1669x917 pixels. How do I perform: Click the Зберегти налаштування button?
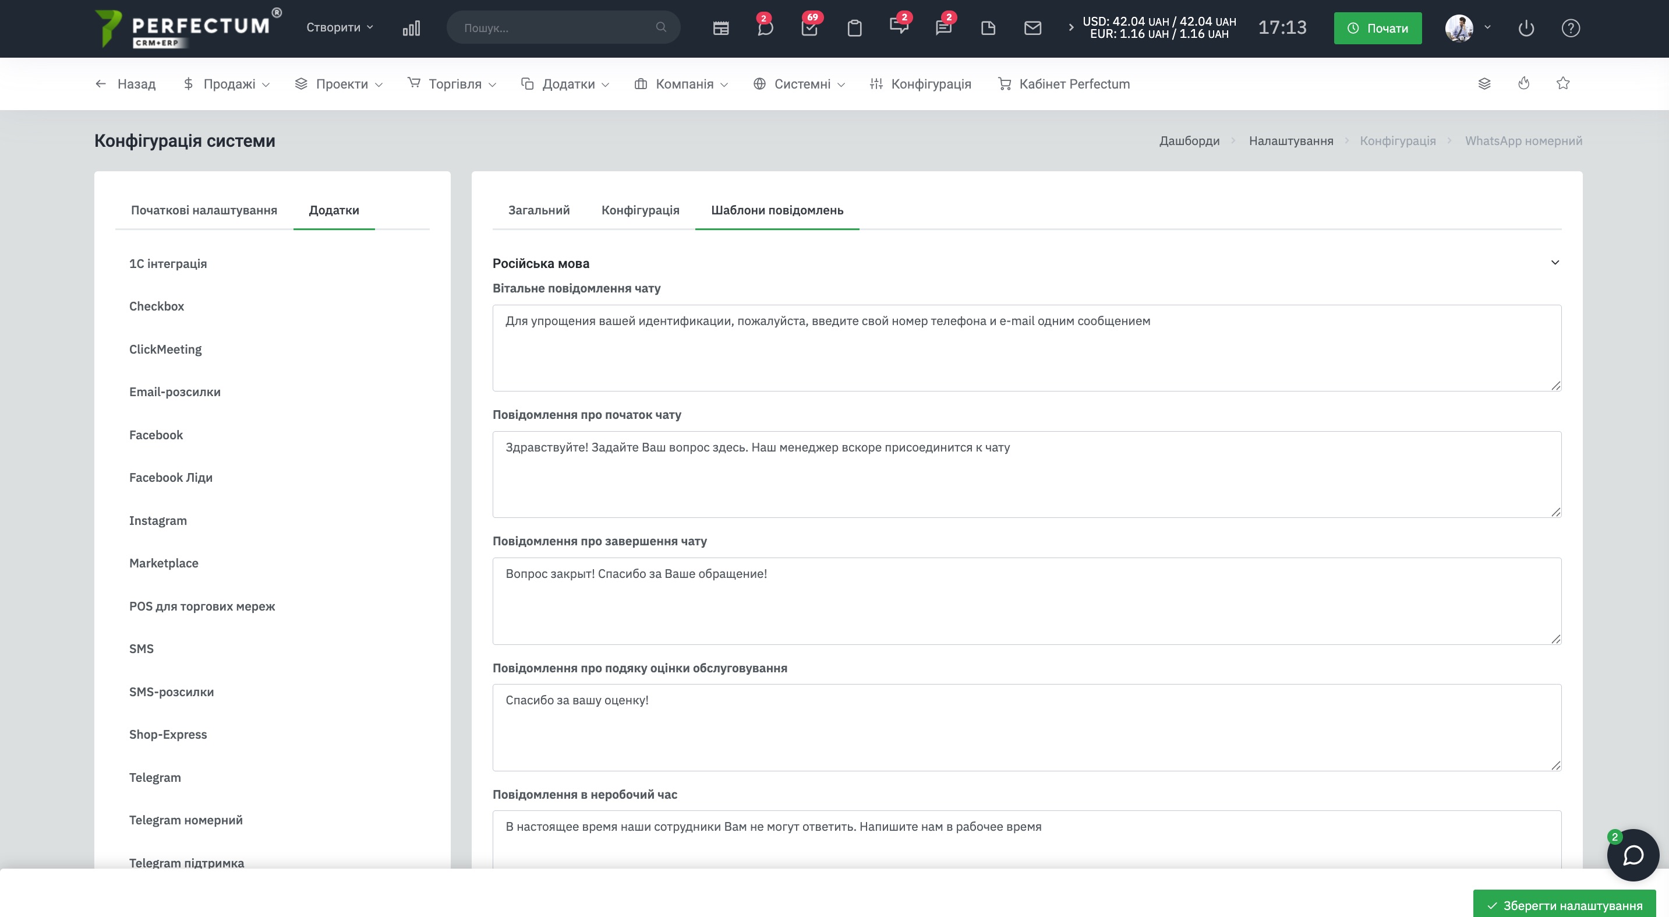(1564, 905)
